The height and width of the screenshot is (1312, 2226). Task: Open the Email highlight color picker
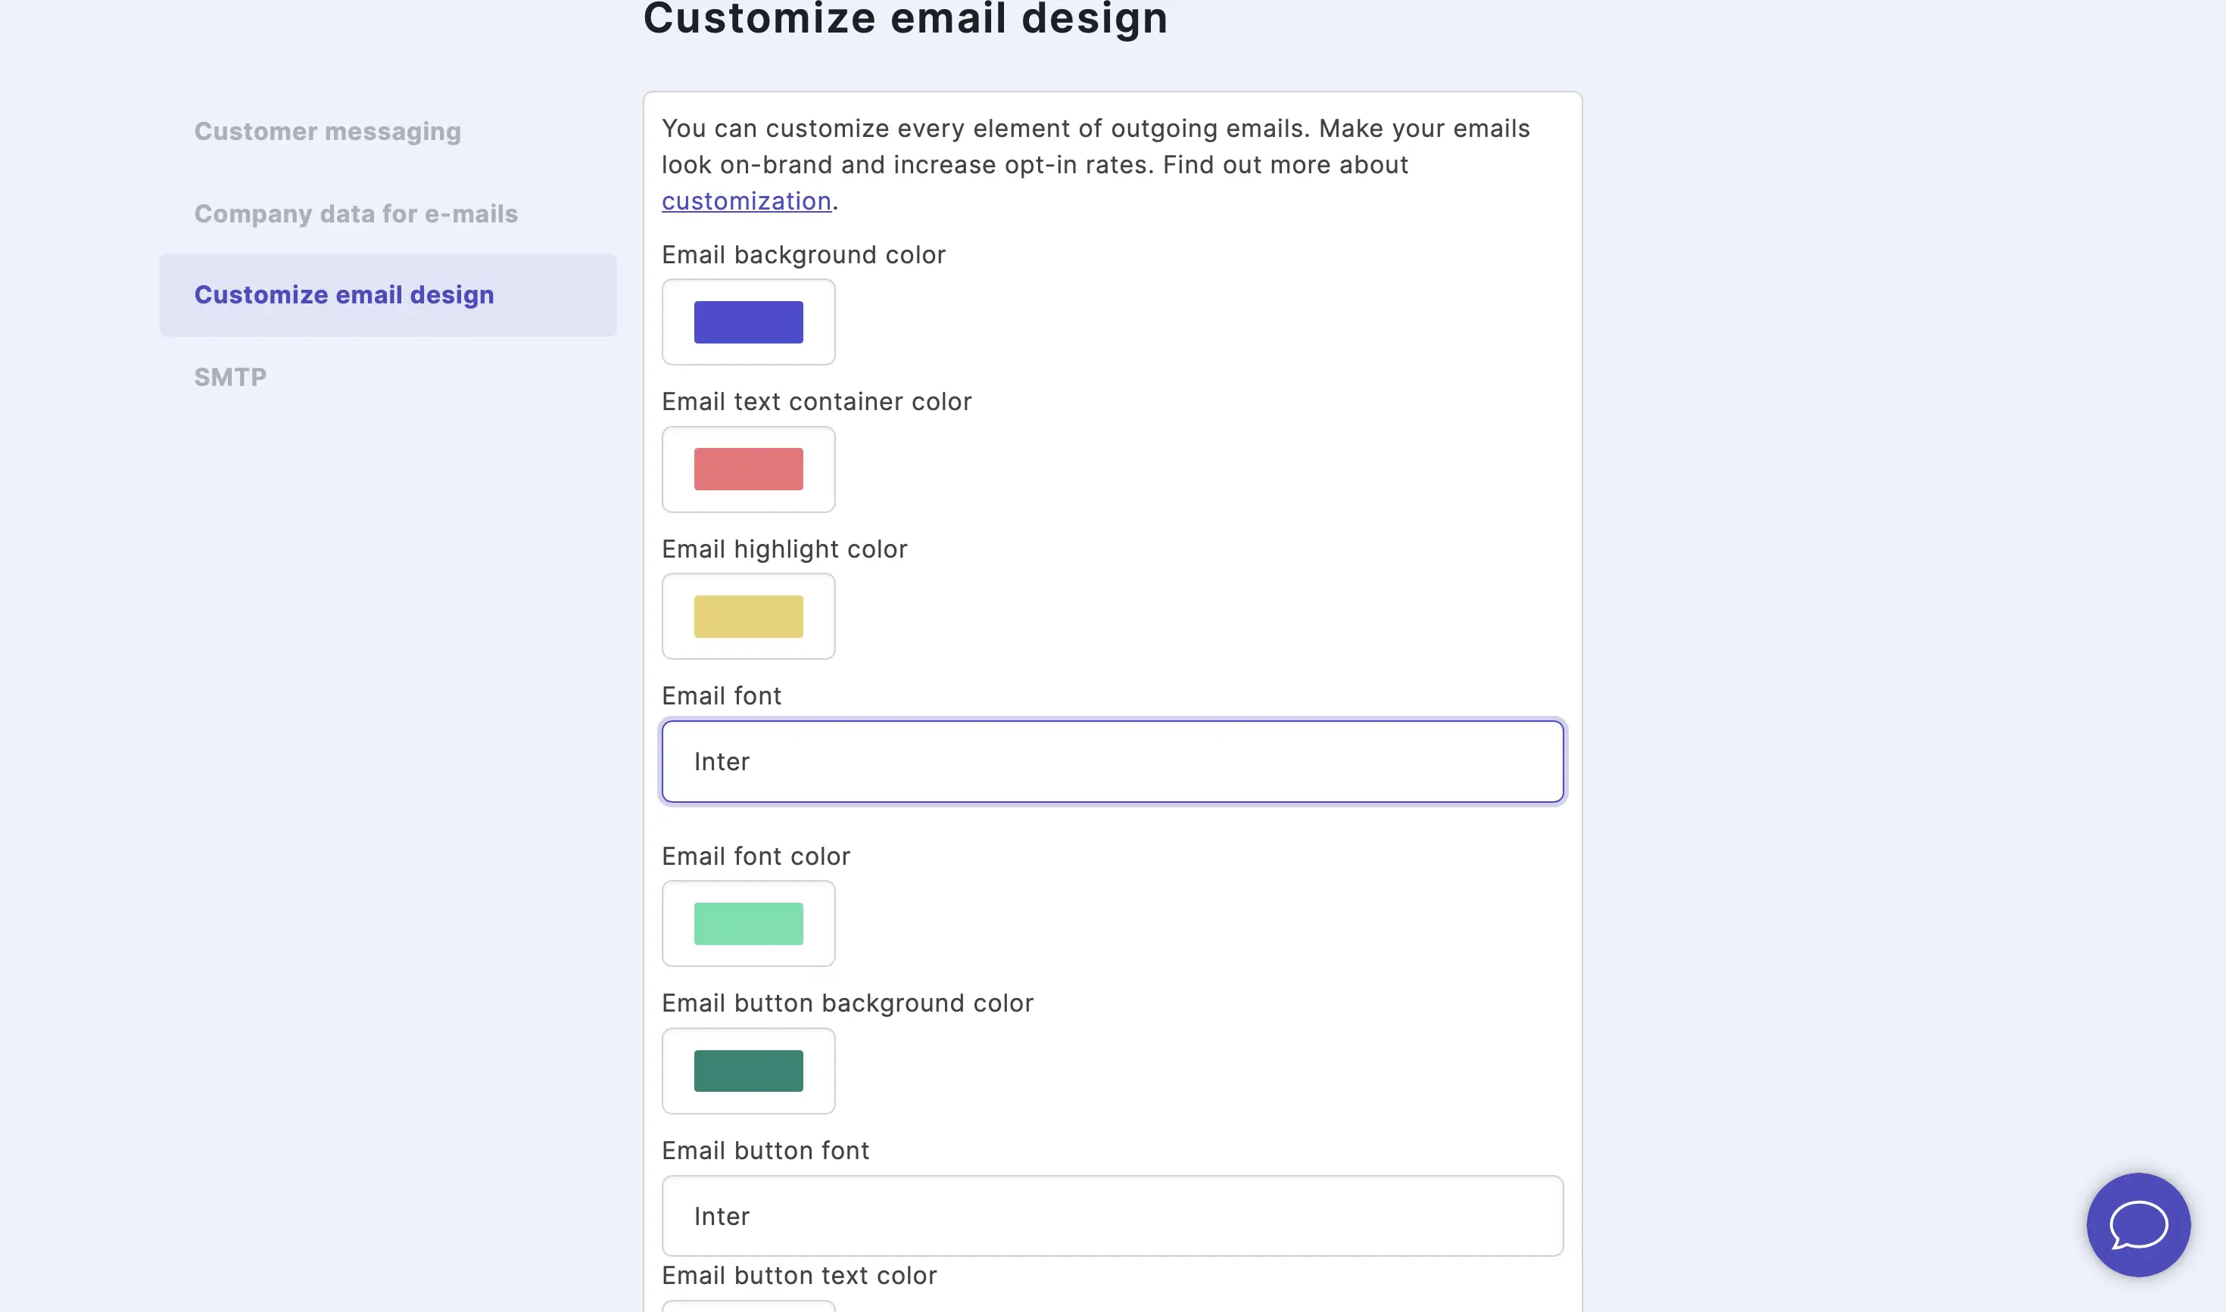click(x=749, y=616)
